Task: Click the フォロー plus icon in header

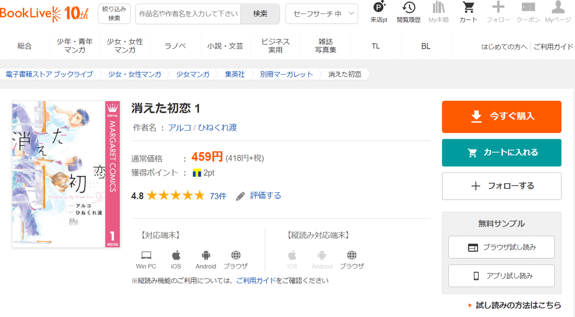Action: [498, 8]
